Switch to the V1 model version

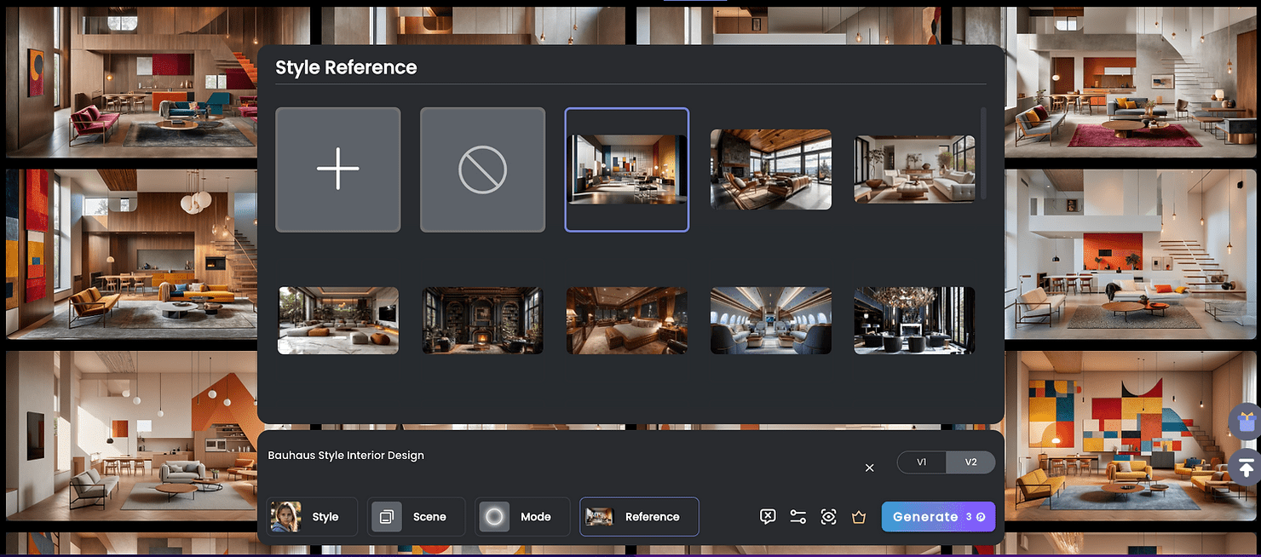click(x=922, y=462)
